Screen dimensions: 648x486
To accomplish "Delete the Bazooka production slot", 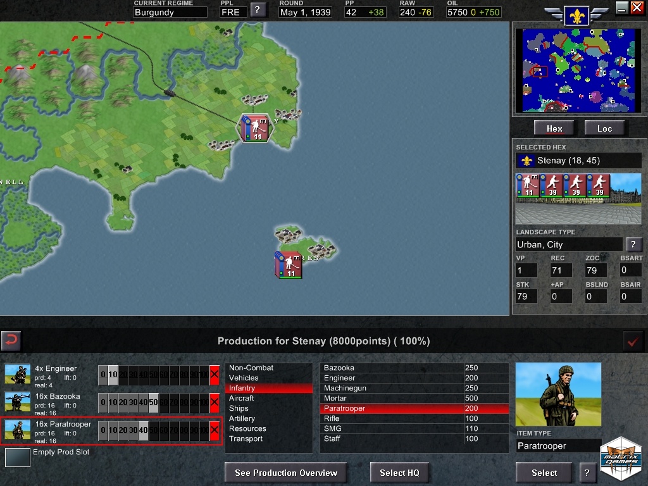I will tap(215, 402).
